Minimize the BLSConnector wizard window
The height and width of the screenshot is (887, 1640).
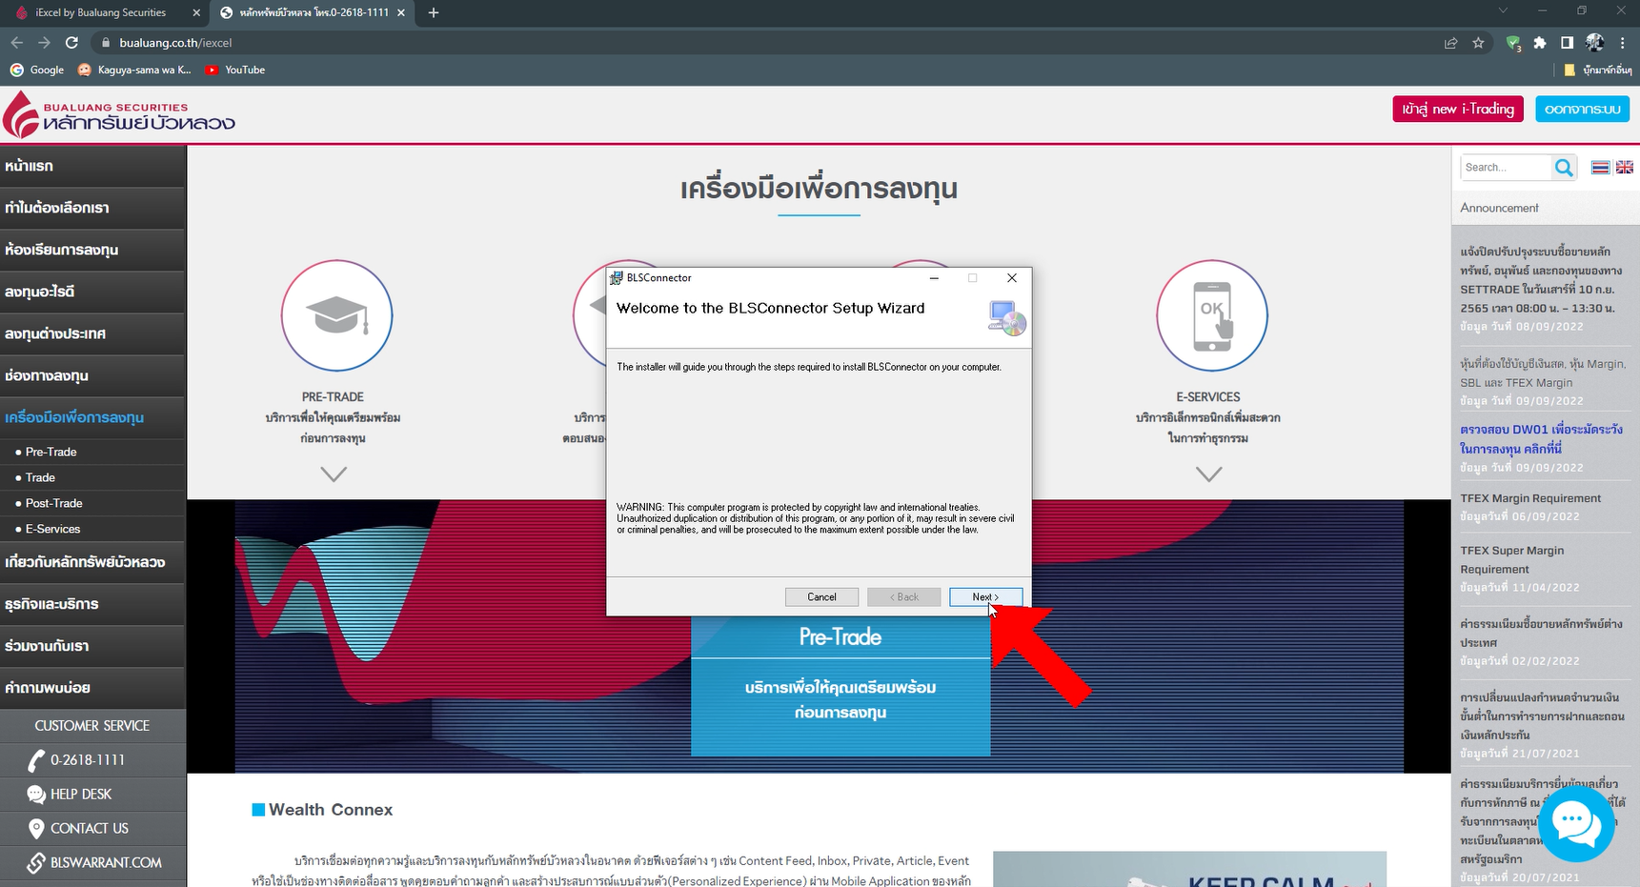(934, 278)
